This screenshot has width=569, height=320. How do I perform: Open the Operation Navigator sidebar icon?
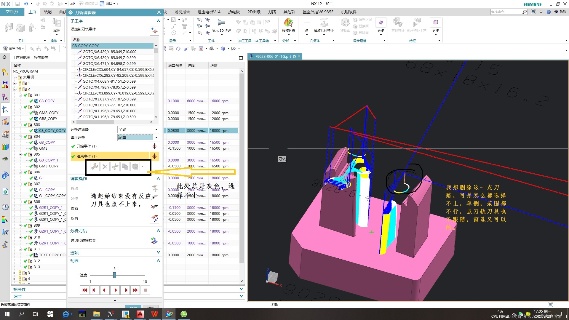pos(5,109)
